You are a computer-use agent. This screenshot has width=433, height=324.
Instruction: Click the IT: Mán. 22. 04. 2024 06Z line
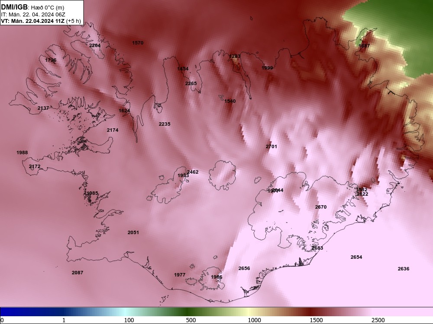33,15
